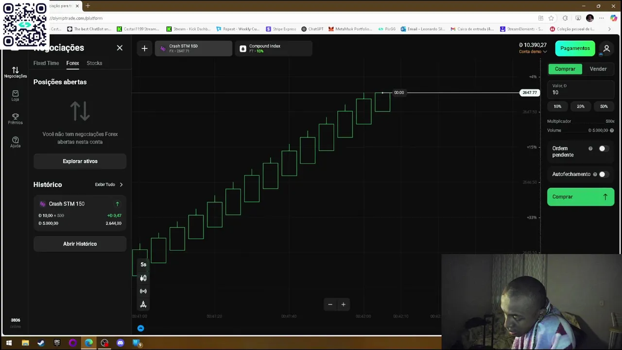
Task: Toggle the Ordem pendente switch
Action: click(604, 149)
